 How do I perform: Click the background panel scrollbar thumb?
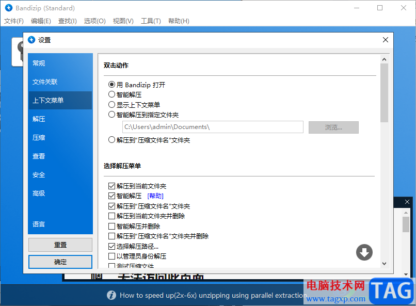(x=406, y=224)
